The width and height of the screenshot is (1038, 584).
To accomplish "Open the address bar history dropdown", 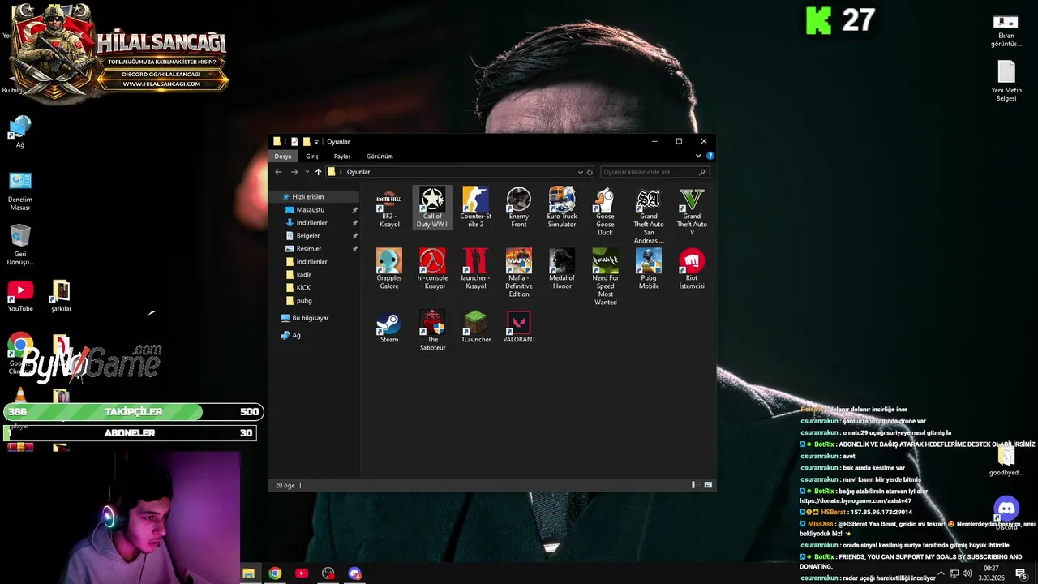I will coord(580,172).
